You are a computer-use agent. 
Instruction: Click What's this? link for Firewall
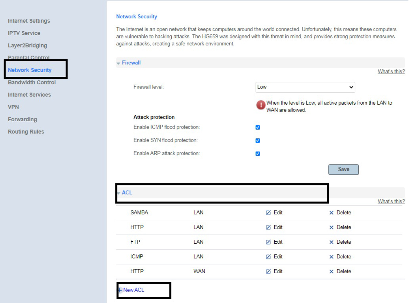(391, 71)
